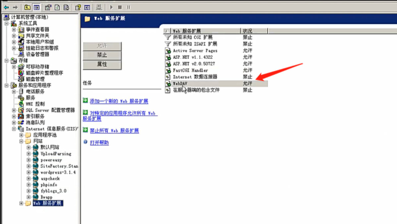397x224 pixels.
Task: Collapse the 存储 tree node
Action: tap(7, 61)
